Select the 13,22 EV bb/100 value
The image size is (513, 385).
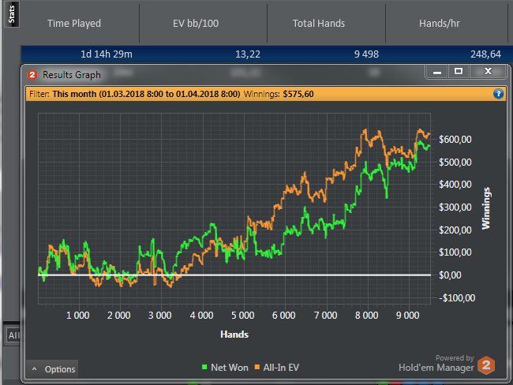pyautogui.click(x=248, y=54)
